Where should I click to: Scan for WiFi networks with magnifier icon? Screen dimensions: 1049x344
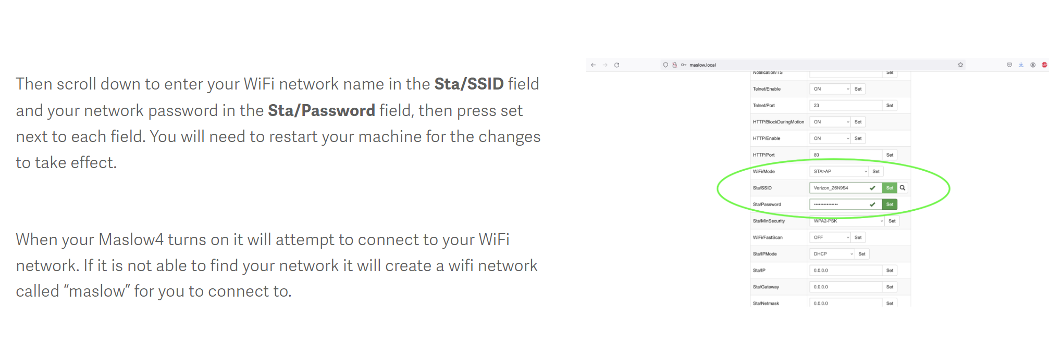tap(903, 188)
